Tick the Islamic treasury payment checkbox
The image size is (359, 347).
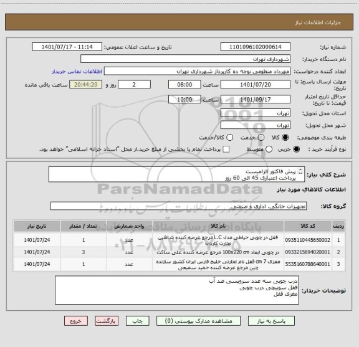pyautogui.click(x=226, y=150)
